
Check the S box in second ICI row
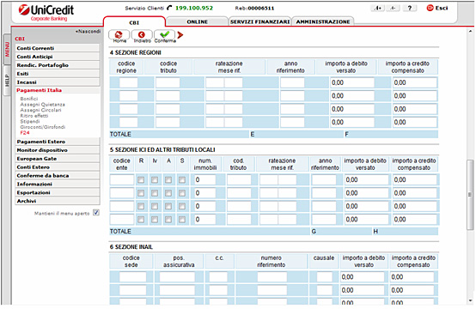tap(182, 193)
